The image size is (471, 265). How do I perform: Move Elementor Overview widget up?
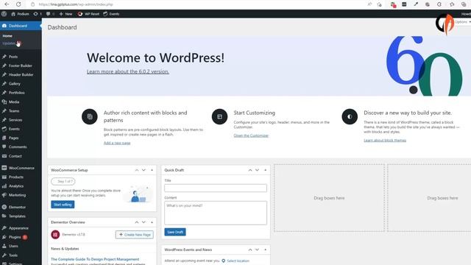click(x=137, y=222)
